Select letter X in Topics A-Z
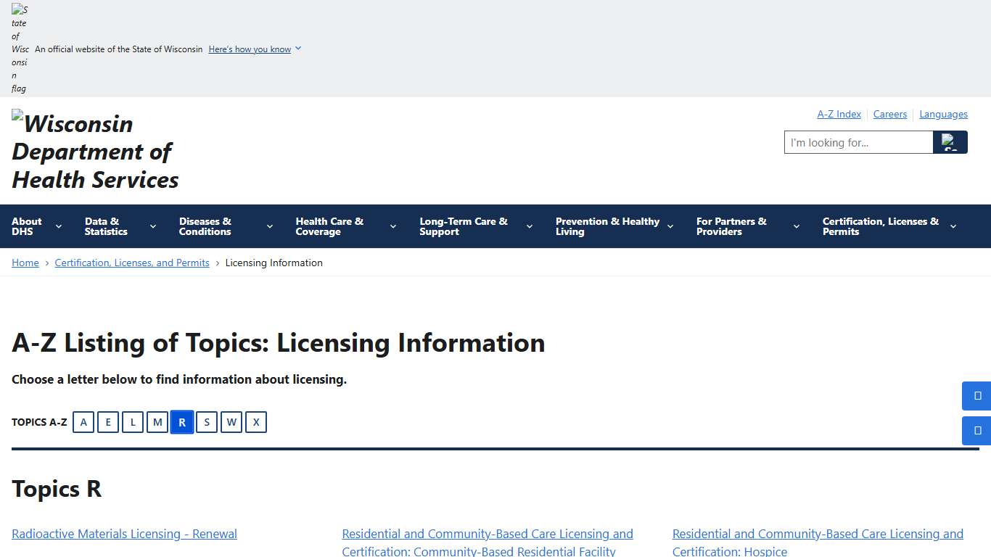 pos(256,422)
